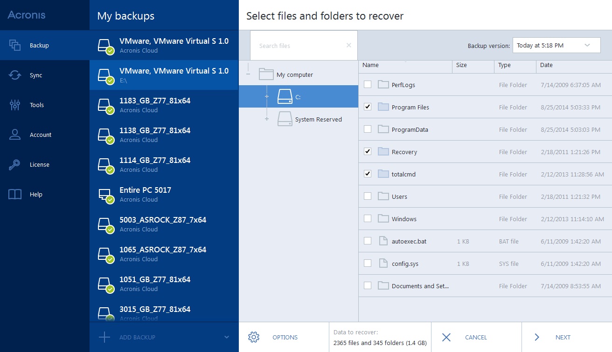The height and width of the screenshot is (352, 612).
Task: Open the License key icon
Action: (15, 164)
